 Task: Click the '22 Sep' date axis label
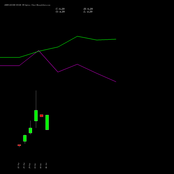pos(18,166)
